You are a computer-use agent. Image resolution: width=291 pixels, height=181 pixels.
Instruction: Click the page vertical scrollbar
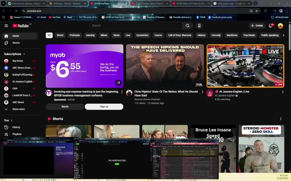pyautogui.click(x=289, y=37)
